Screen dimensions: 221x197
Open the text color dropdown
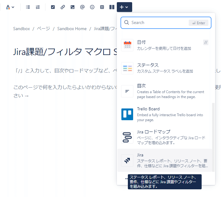(x=10, y=7)
